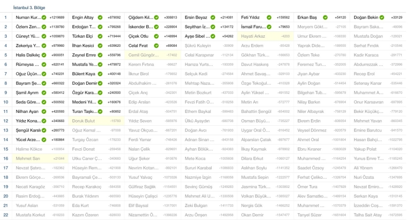Click candidate name Elif Baysal
The width and height of the screenshot is (409, 220).
[138, 205]
